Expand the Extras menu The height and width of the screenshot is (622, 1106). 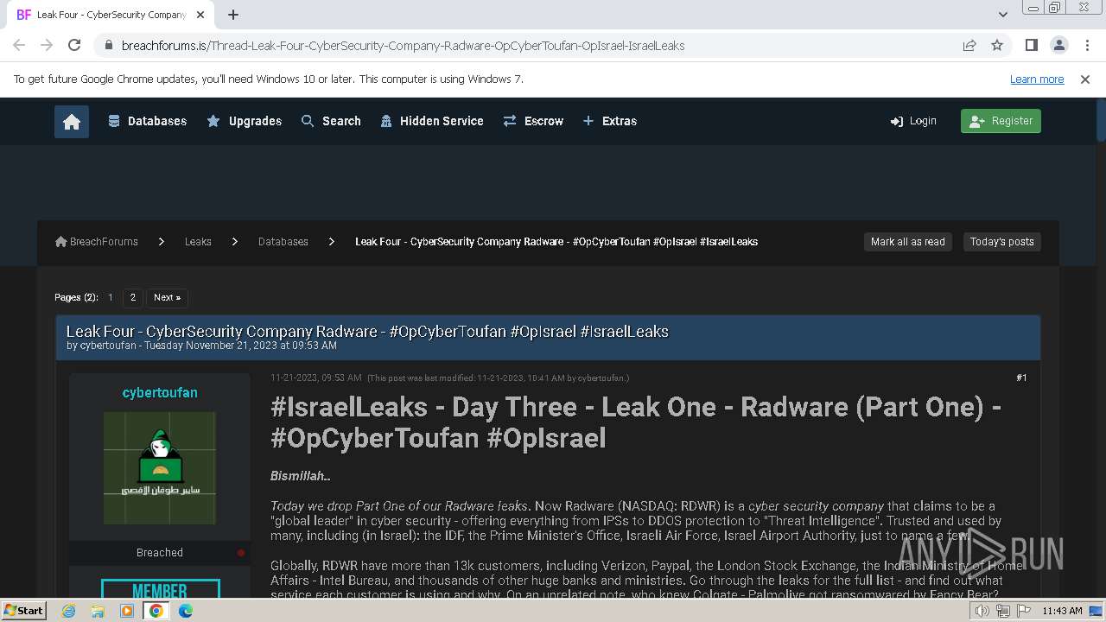click(x=610, y=122)
